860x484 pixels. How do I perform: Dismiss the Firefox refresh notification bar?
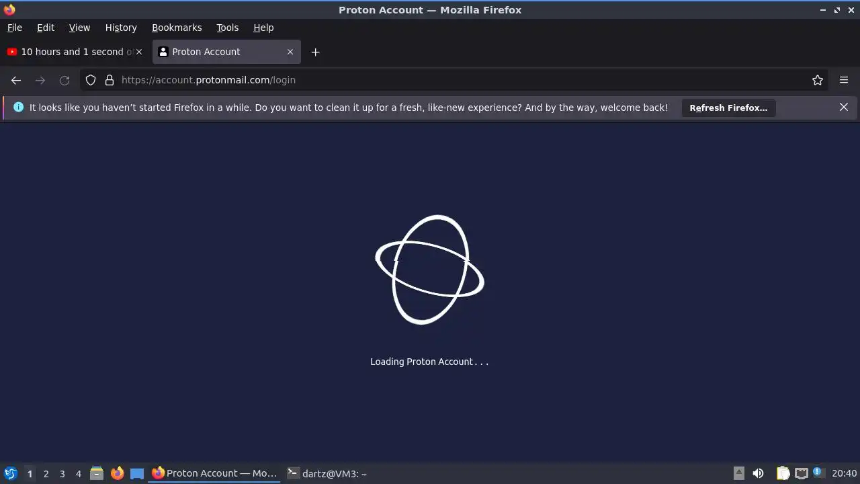tap(844, 108)
